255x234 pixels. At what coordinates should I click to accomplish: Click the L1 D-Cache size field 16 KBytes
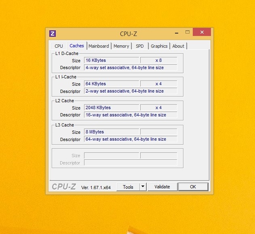(x=112, y=60)
